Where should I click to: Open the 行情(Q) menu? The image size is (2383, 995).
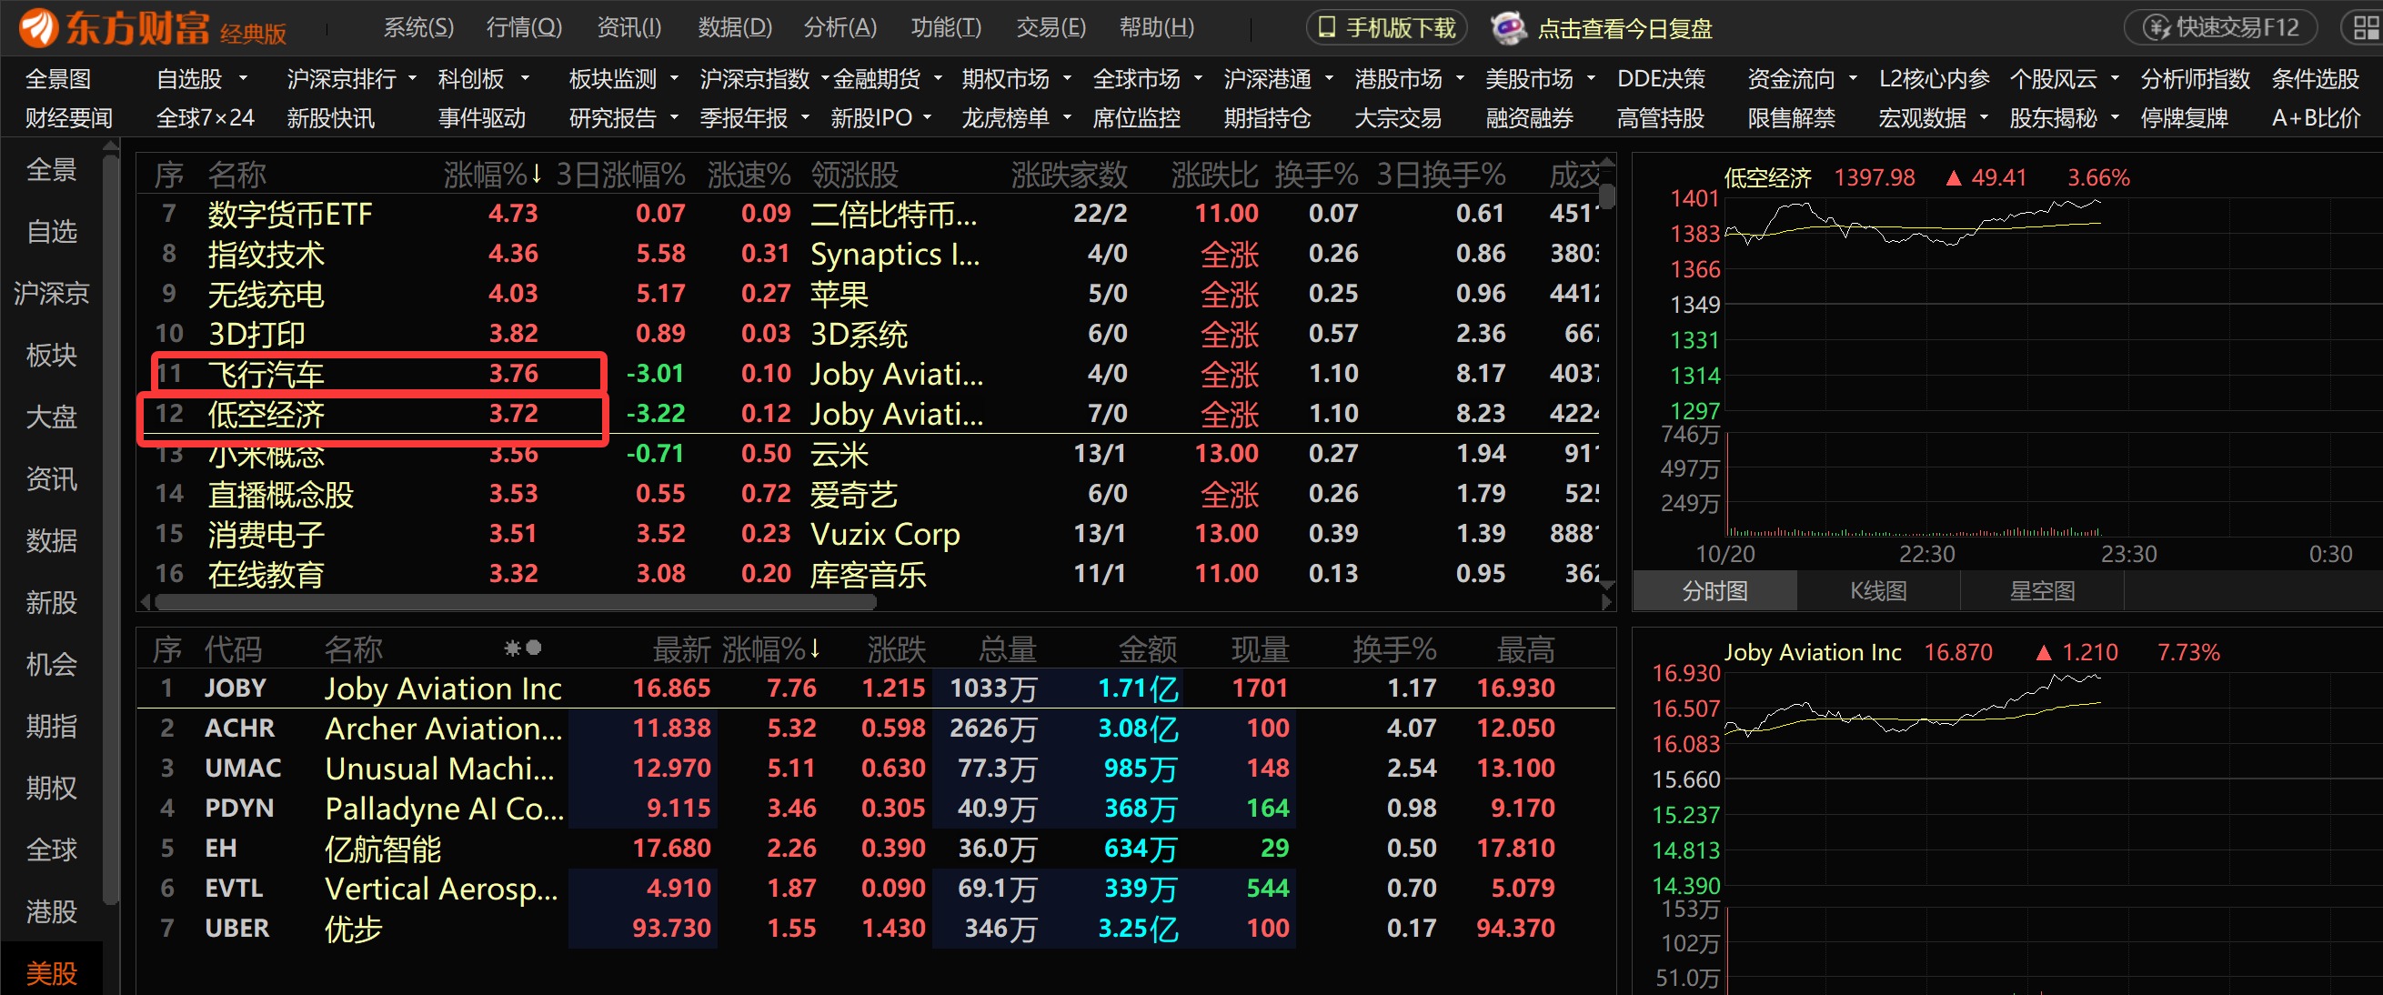click(524, 28)
